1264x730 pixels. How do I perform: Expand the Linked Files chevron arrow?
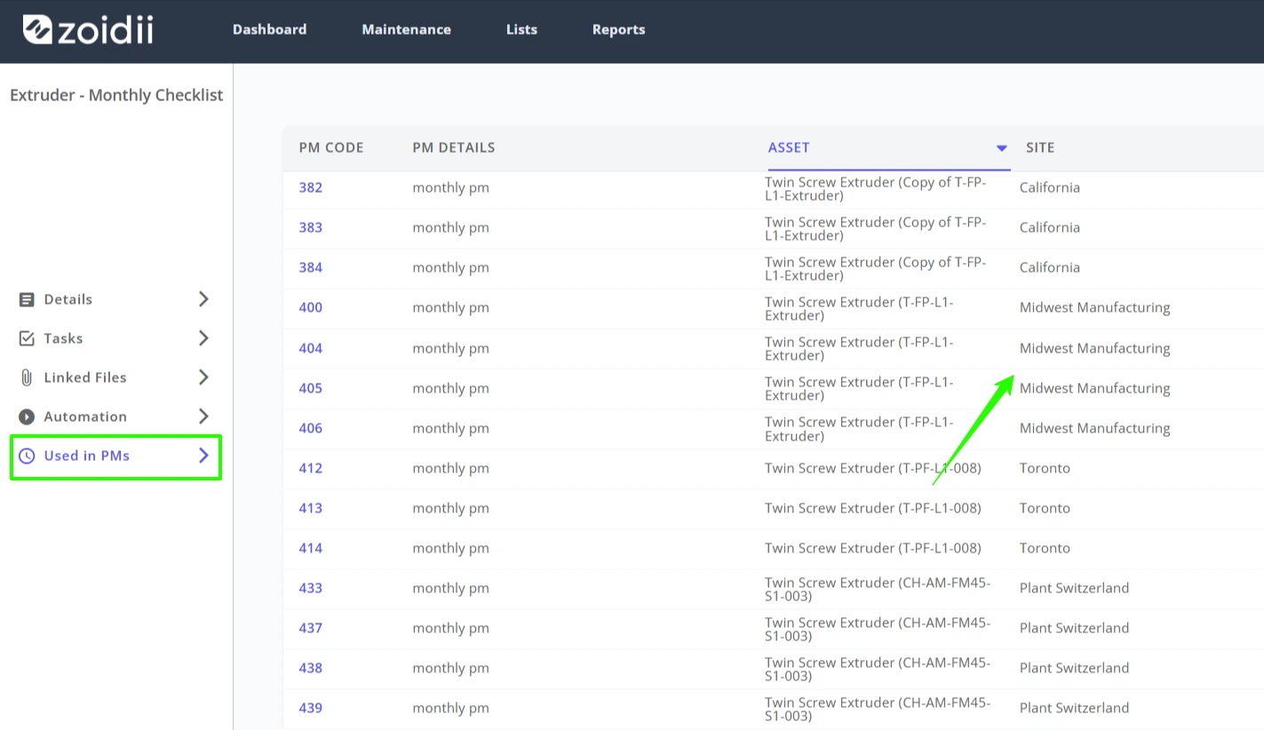coord(203,377)
